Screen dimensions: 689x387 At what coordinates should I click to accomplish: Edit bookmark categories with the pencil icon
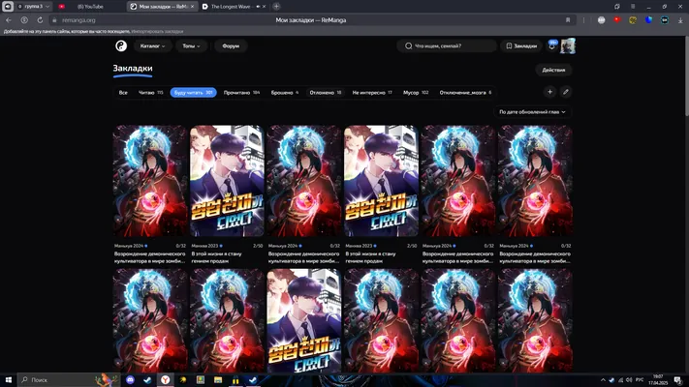point(566,92)
